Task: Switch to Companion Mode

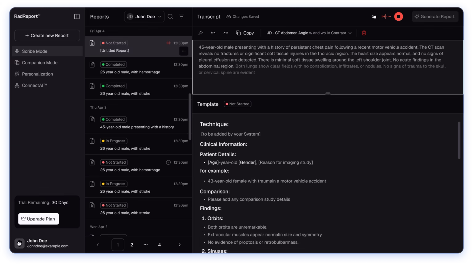Action: click(39, 63)
